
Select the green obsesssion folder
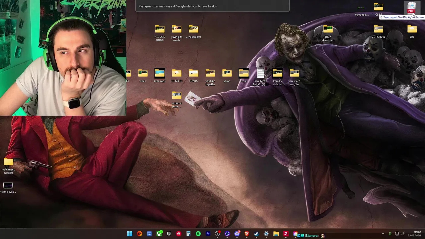328,33
